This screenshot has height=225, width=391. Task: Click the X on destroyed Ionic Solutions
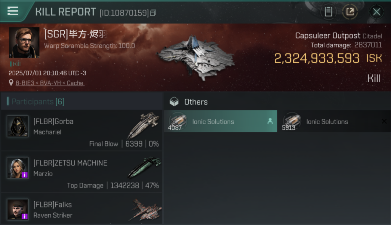[384, 121]
